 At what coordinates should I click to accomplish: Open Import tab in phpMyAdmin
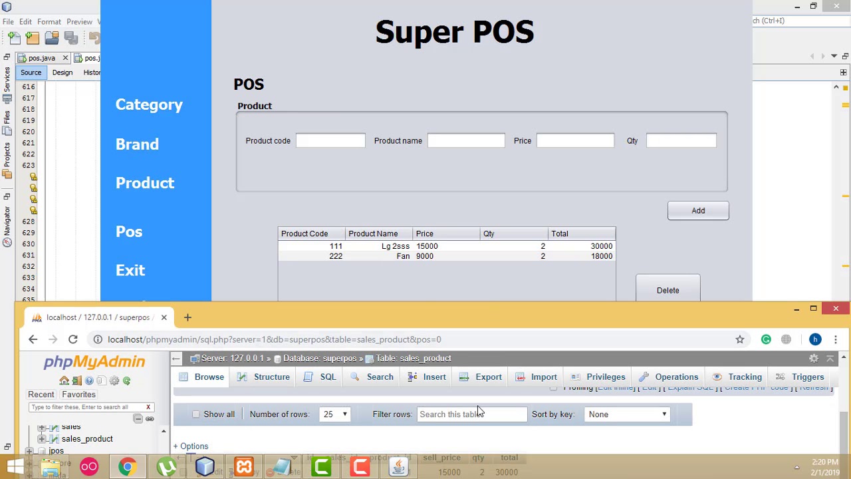[537, 377]
